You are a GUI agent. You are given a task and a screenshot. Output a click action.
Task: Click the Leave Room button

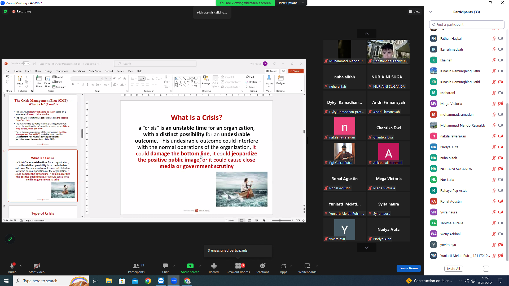click(x=409, y=268)
